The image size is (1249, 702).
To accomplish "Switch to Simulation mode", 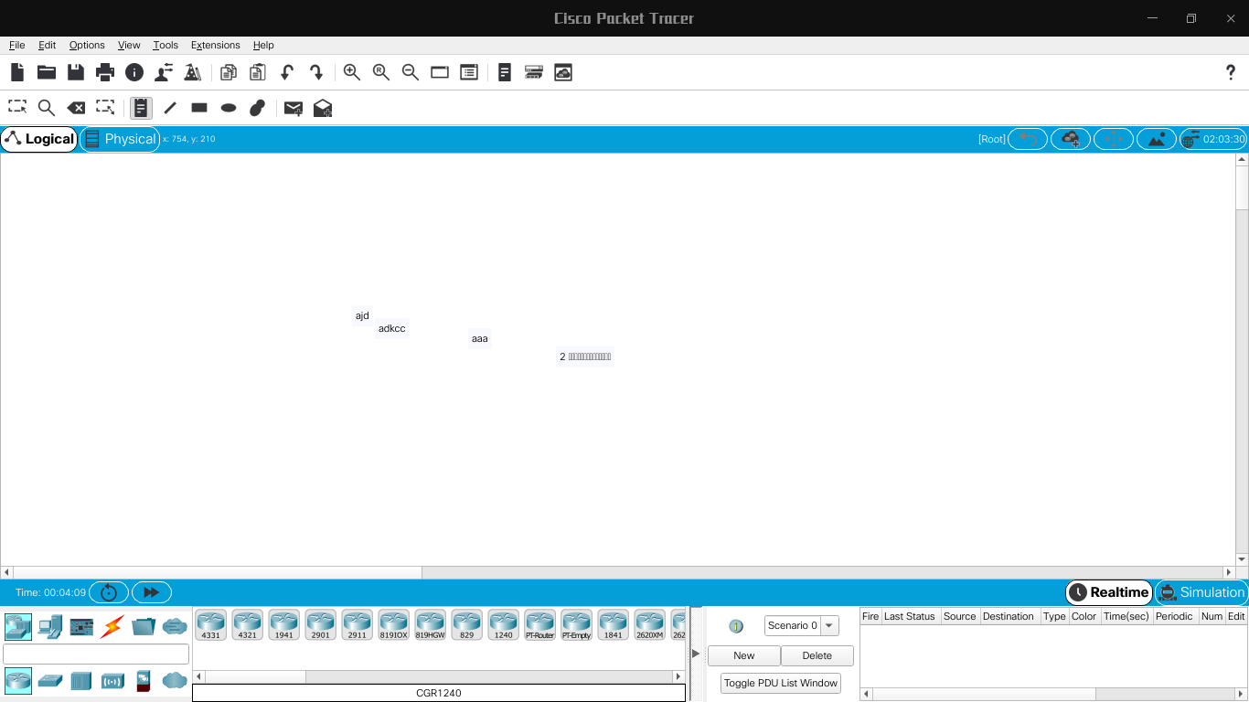I will click(x=1200, y=592).
